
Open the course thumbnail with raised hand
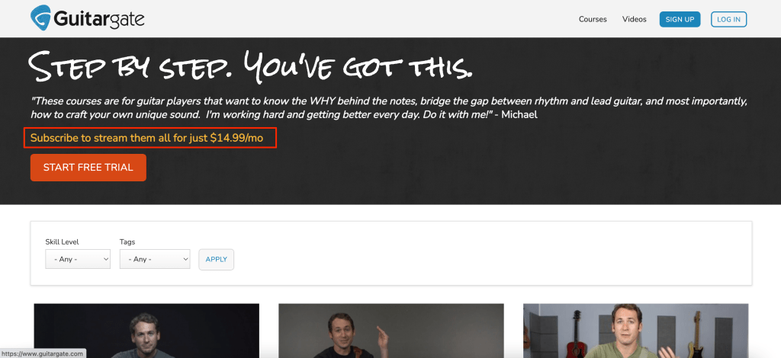point(391,331)
